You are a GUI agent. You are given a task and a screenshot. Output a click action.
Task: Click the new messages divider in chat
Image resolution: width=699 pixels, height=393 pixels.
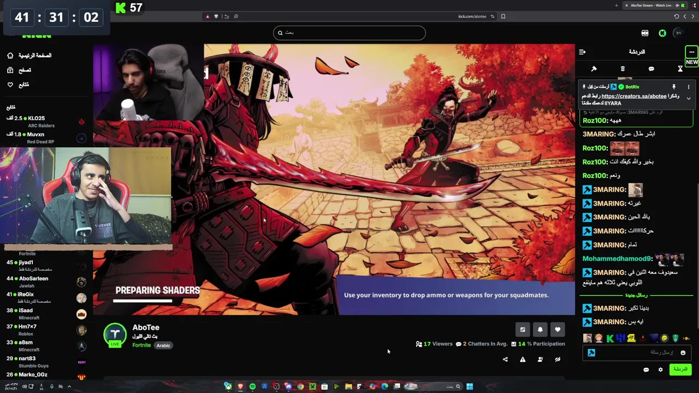pos(637,295)
